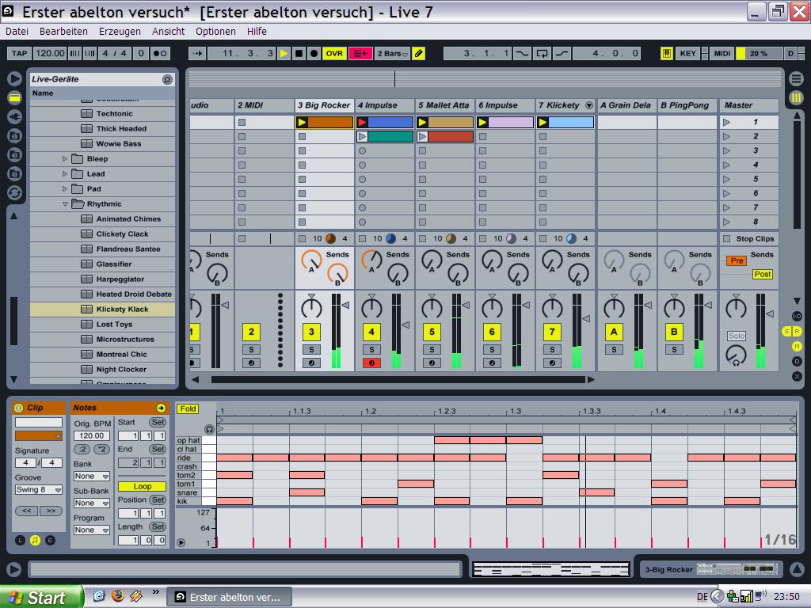Toggle the Notes box button in Clip view
Screen dimensions: 811x608
(x=35, y=540)
